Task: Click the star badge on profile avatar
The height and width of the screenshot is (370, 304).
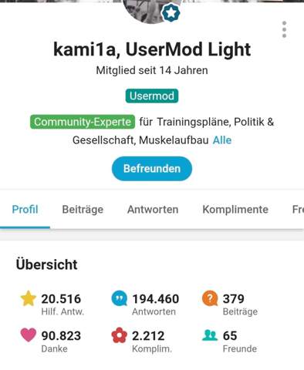Action: 171,12
